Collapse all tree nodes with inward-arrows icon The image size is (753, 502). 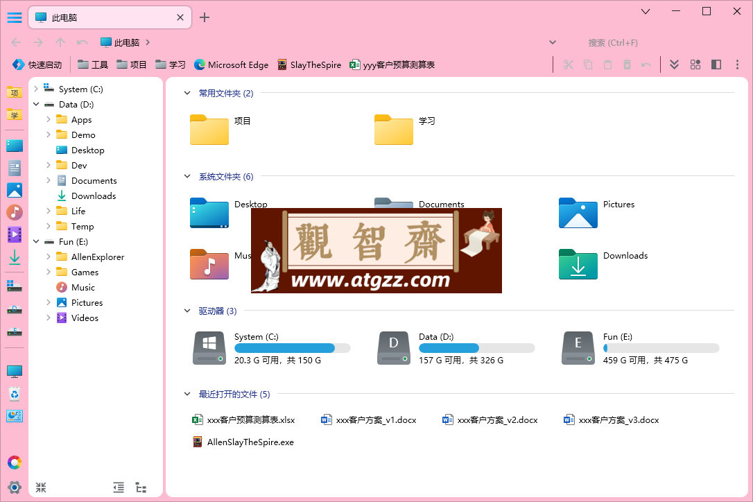click(x=41, y=487)
